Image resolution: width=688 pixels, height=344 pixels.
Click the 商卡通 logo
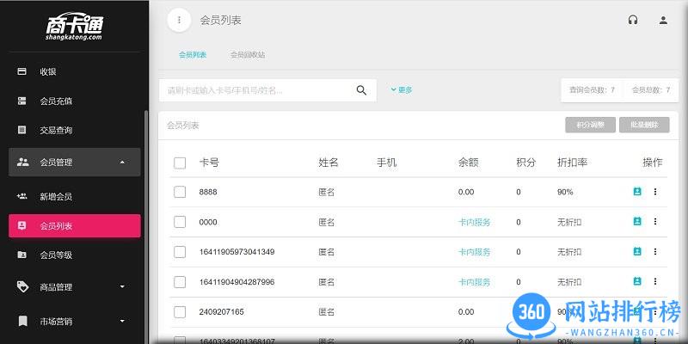click(74, 28)
